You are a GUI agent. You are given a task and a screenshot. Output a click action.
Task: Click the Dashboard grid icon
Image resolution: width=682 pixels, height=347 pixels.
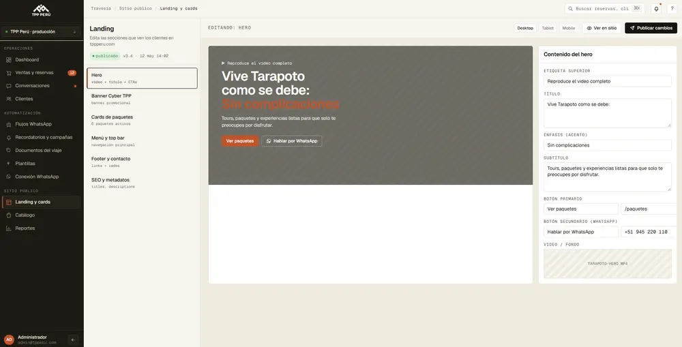pos(9,59)
